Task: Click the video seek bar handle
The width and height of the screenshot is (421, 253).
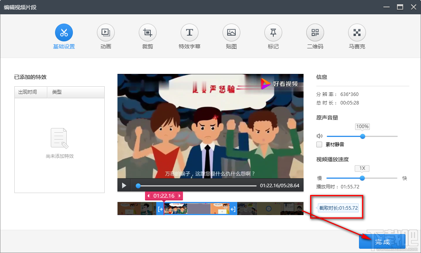Action: point(138,186)
